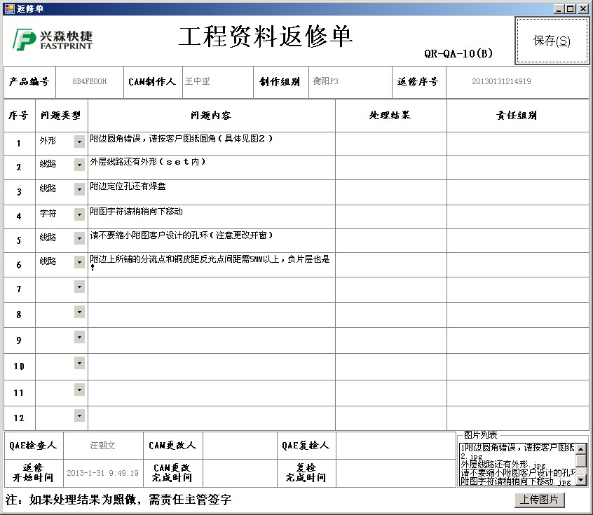Click processing result cell in row 1
Viewport: 593px width, 515px height.
click(x=390, y=143)
